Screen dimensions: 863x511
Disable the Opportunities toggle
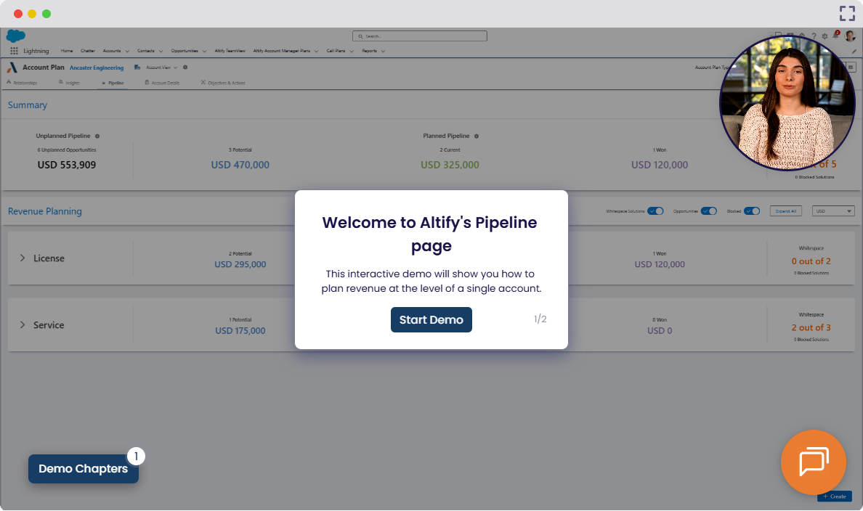708,211
